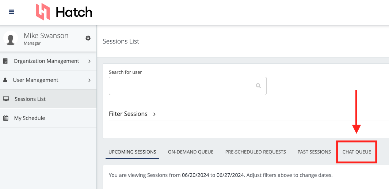This screenshot has width=389, height=189.
Task: Open the Chat Queue tab
Action: point(357,152)
